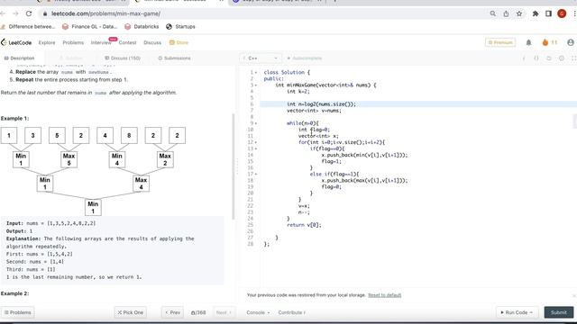Image resolution: width=577 pixels, height=324 pixels.
Task: Toggle the Autocomplete option
Action: (x=305, y=58)
